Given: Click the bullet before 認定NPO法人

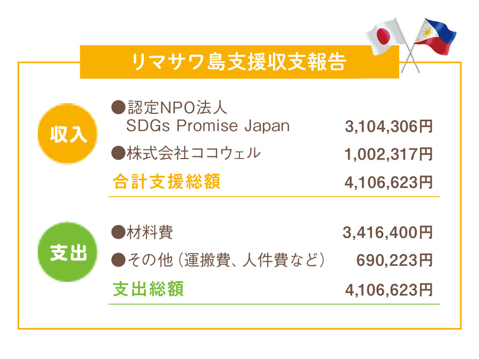Looking at the screenshot, I should (118, 107).
